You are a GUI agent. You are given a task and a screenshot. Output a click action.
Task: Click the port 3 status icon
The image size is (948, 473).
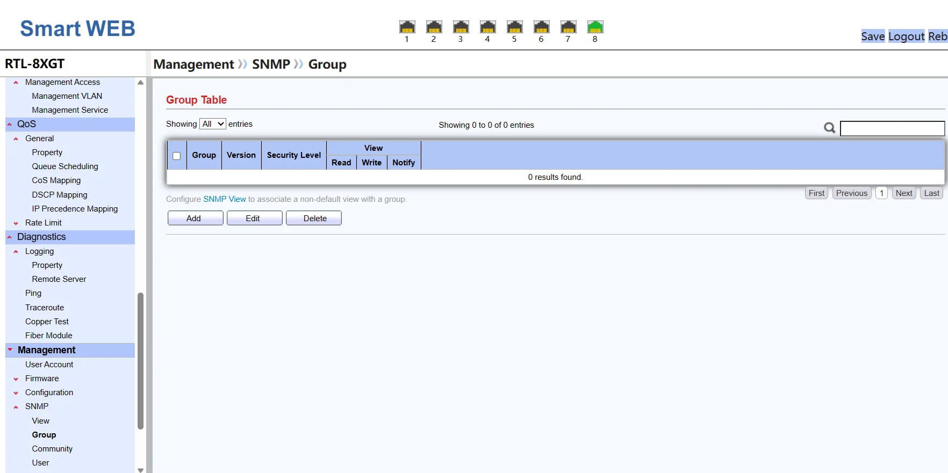(x=461, y=27)
